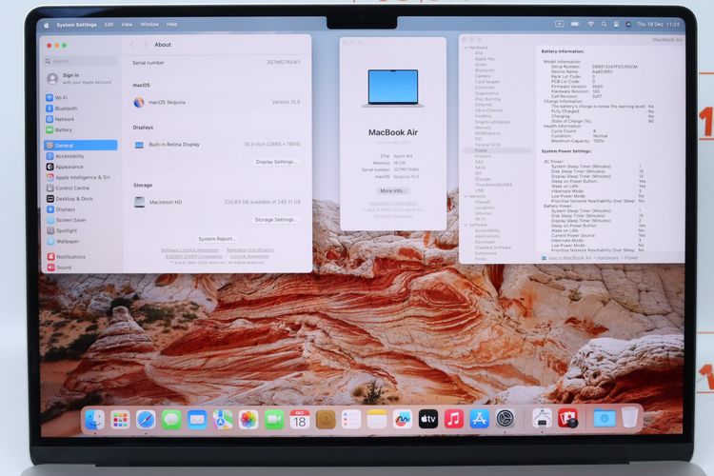Image resolution: width=714 pixels, height=476 pixels.
Task: Select Thunderbolt/USB4 in System Information
Action: point(493,185)
